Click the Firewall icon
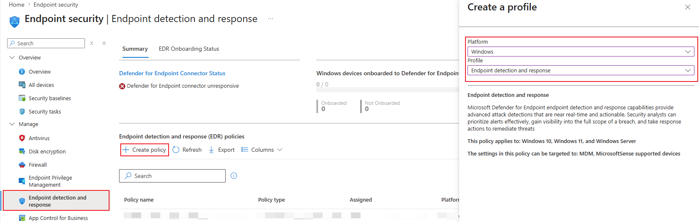The height and width of the screenshot is (222, 699). (x=22, y=165)
